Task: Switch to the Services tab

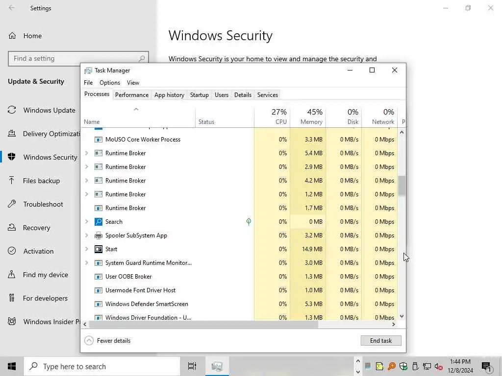Action: coord(268,95)
